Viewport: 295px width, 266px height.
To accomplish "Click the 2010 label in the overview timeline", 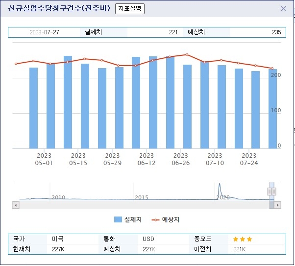I will tap(58, 197).
